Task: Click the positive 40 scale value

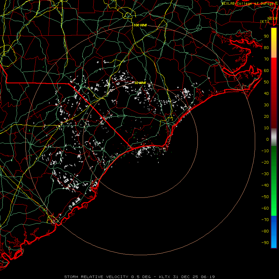Action: pos(266,94)
